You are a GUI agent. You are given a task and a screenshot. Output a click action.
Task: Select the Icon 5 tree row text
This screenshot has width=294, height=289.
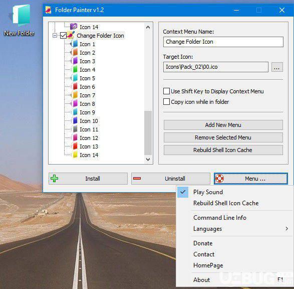coord(87,78)
